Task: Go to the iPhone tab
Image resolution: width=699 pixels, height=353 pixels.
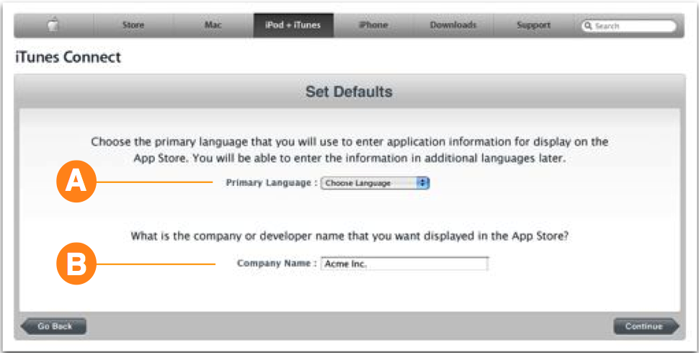Action: (373, 25)
